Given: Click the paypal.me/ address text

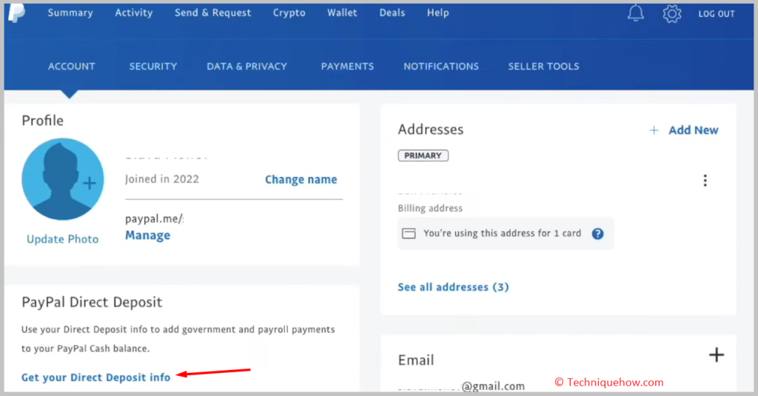Looking at the screenshot, I should [x=154, y=218].
